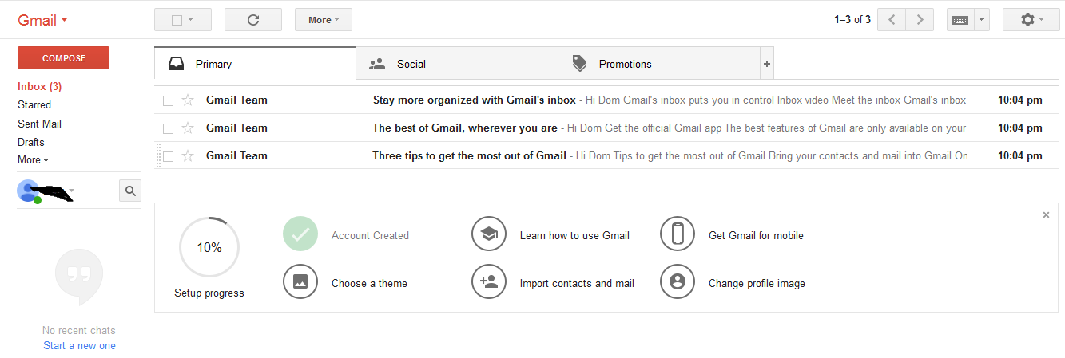Star the 'The best of Gmail' email

188,128
